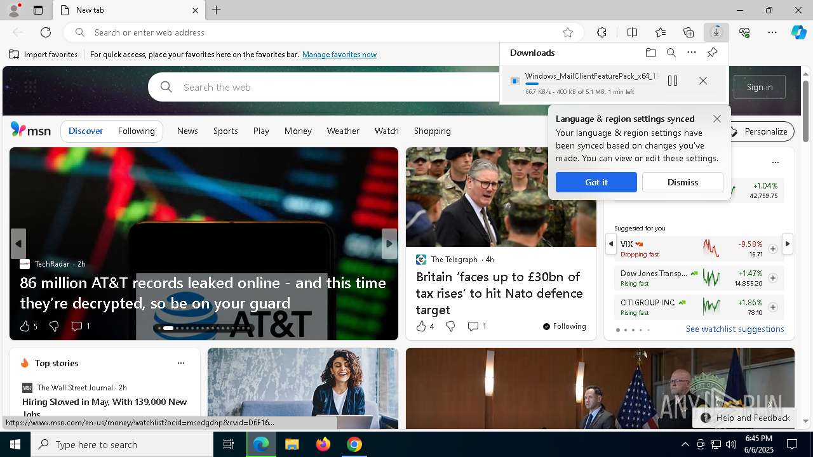The width and height of the screenshot is (813, 457).
Task: Open comments on the Britain story
Action: tap(476, 326)
